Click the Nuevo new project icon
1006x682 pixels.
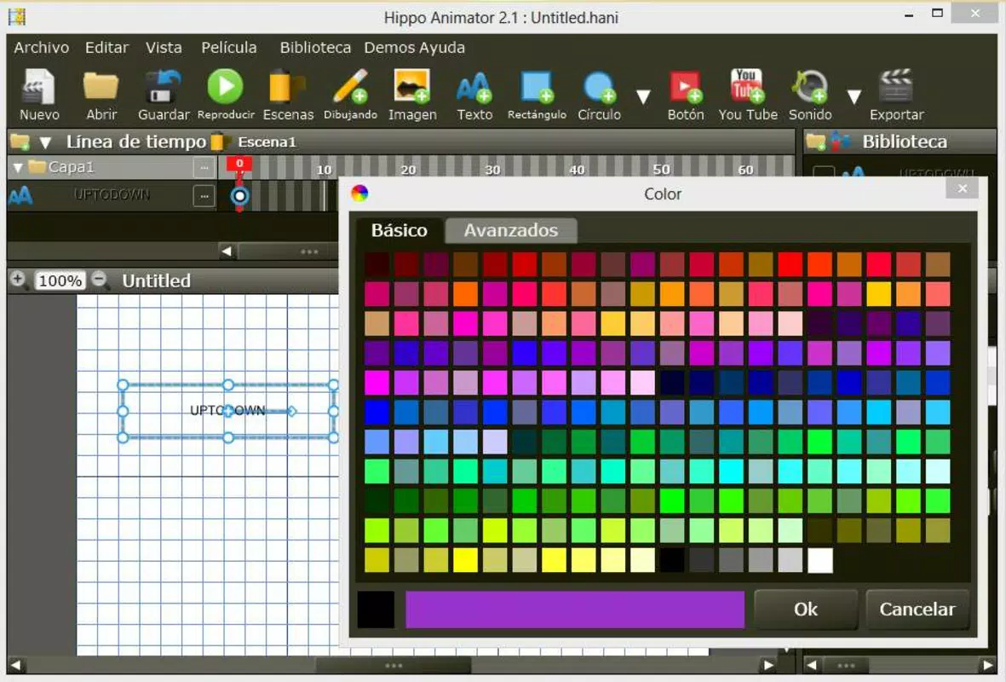pos(39,94)
